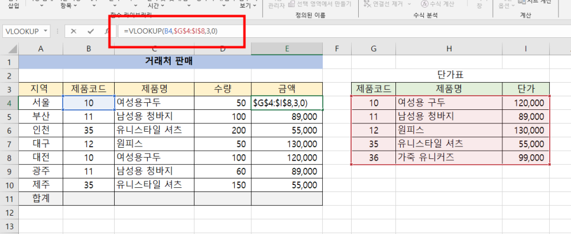Expand the 옵션 dropdown in the 계산 group

click(512, 5)
